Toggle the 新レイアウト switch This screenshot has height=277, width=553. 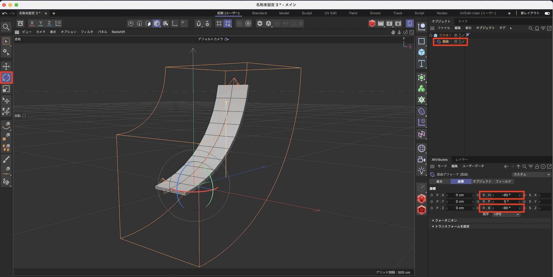547,13
